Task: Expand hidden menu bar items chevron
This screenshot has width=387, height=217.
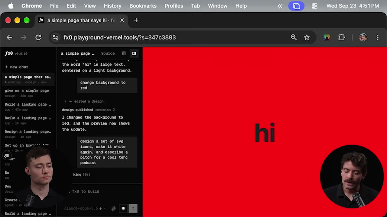Action: tap(280, 6)
